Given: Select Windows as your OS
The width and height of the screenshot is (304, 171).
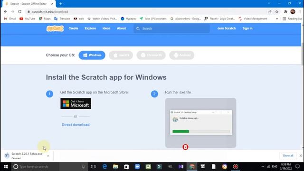Looking at the screenshot, I should (x=92, y=55).
